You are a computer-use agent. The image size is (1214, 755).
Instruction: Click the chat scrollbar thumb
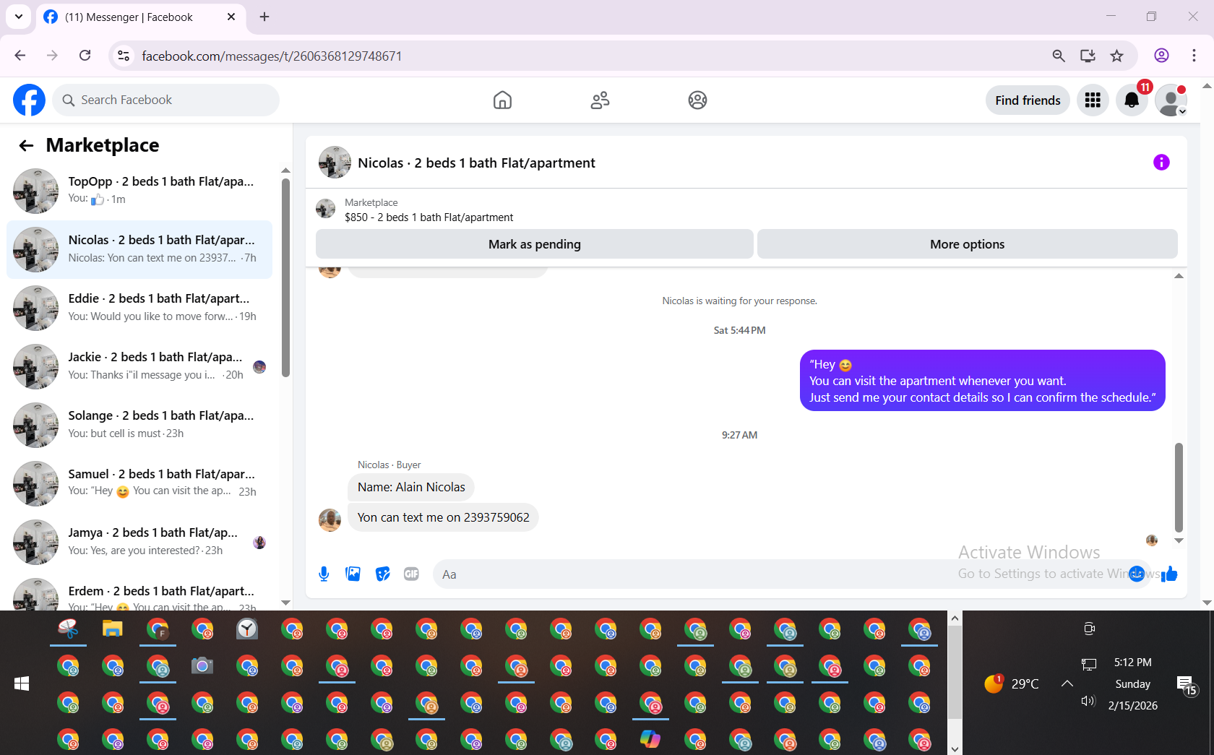coord(1179,488)
